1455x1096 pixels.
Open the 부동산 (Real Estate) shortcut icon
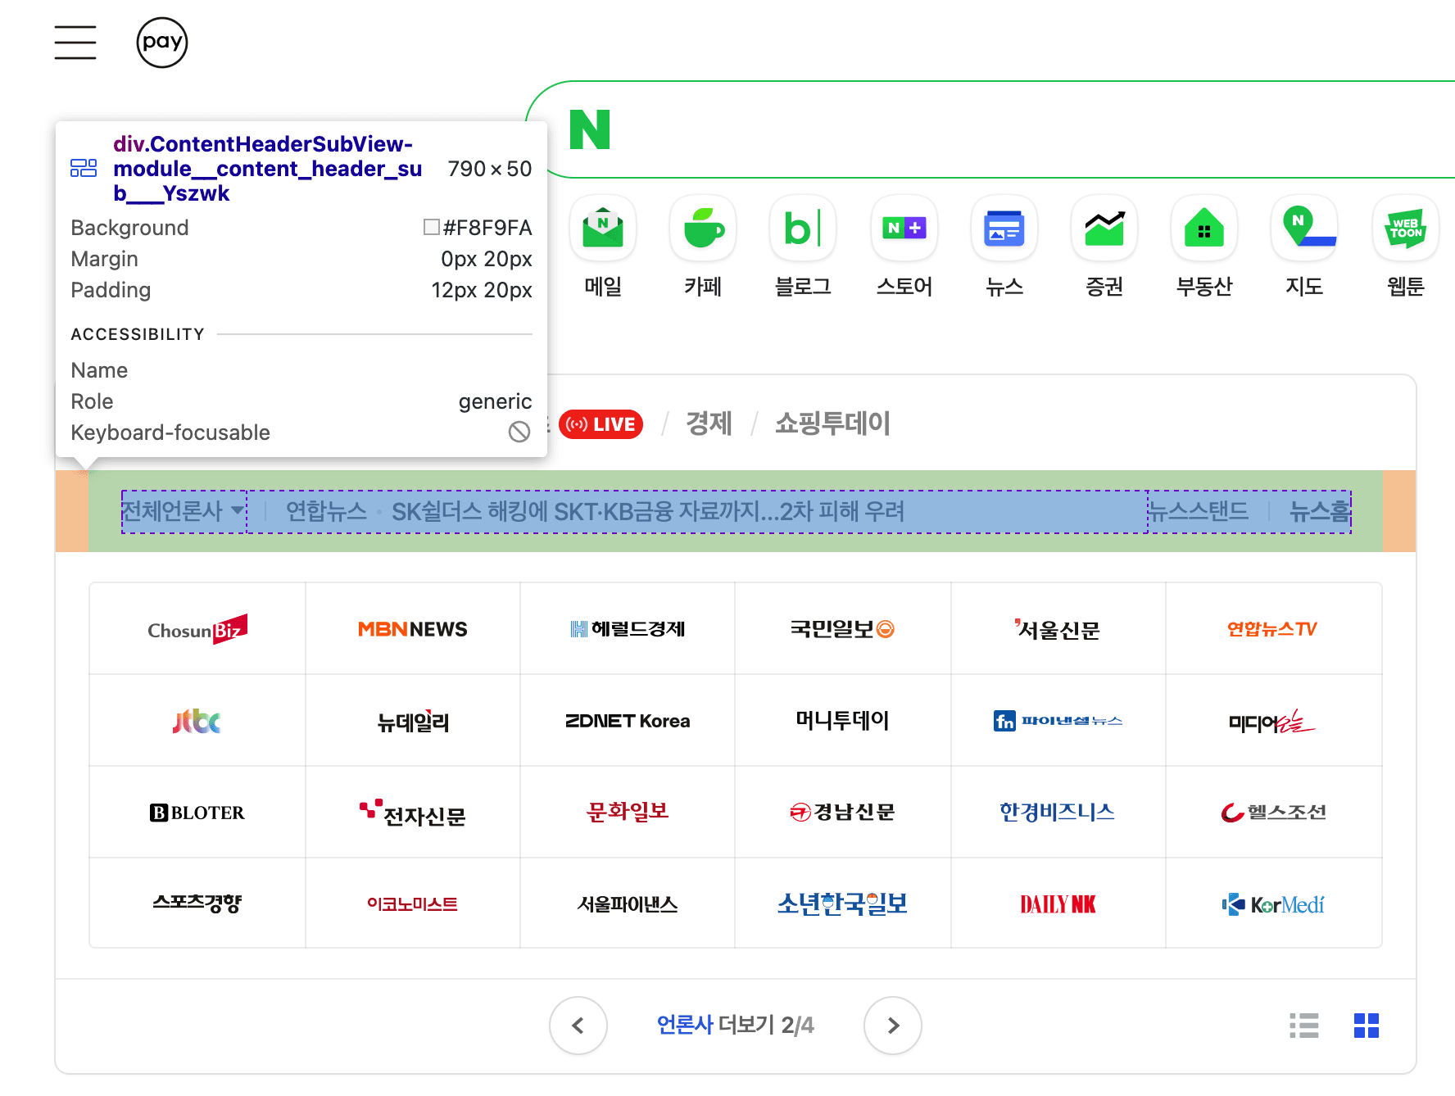coord(1204,228)
